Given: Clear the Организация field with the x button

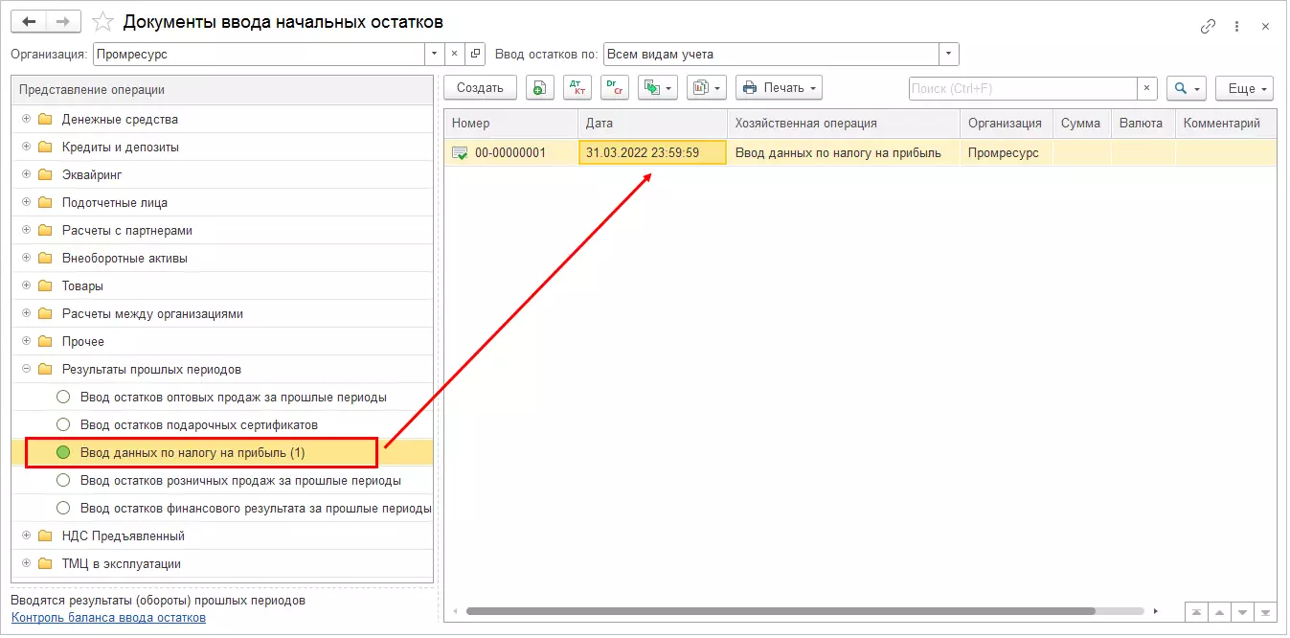Looking at the screenshot, I should pos(455,55).
